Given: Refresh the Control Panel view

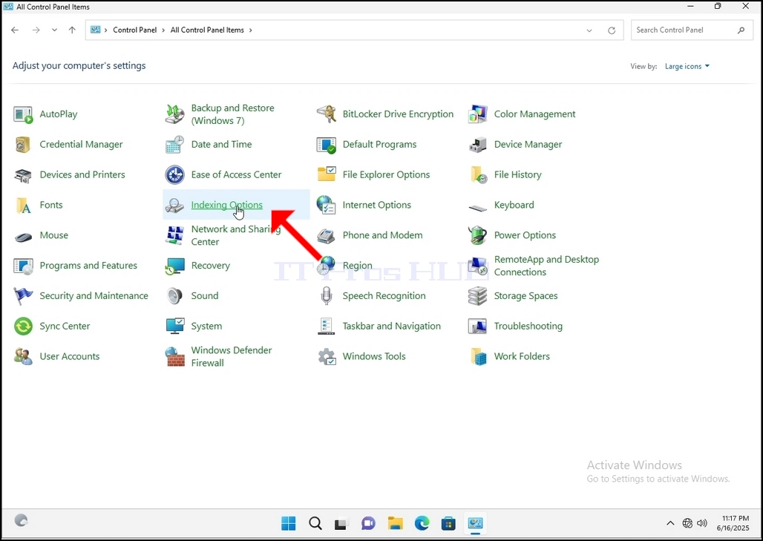Looking at the screenshot, I should pos(612,30).
